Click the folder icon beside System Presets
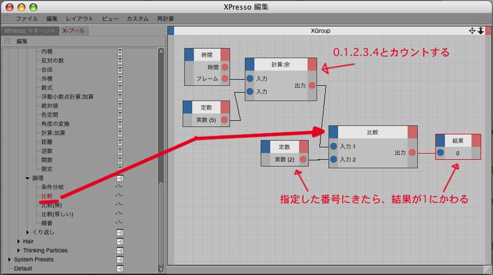The width and height of the screenshot is (493, 275). coord(120,260)
